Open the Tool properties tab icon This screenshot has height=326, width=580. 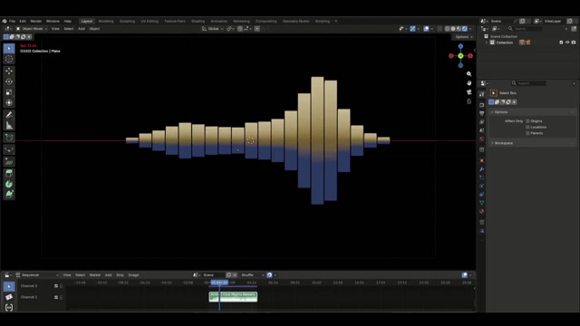coord(481,94)
